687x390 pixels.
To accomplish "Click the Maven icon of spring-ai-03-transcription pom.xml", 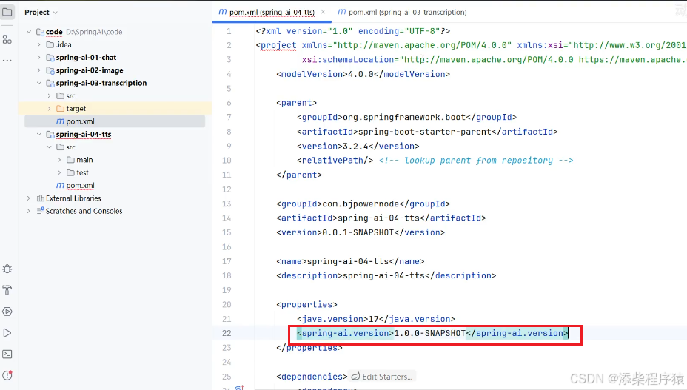I will (60, 121).
